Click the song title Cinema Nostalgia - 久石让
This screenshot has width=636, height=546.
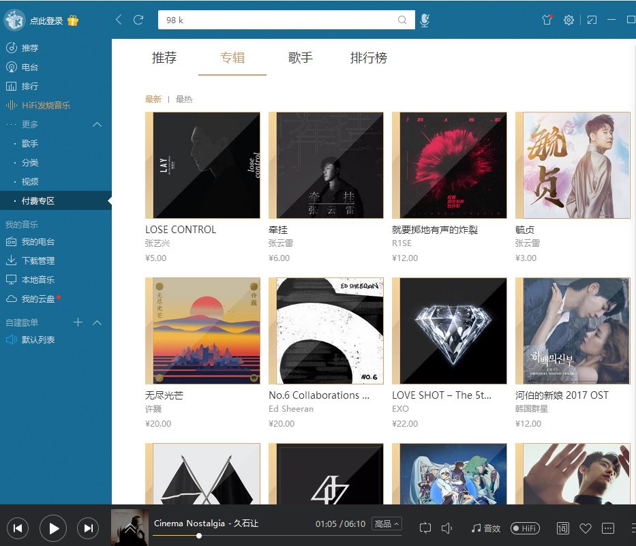coord(206,524)
